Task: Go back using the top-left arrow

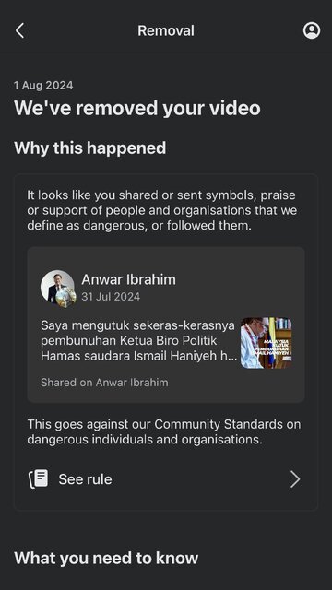Action: pyautogui.click(x=20, y=30)
